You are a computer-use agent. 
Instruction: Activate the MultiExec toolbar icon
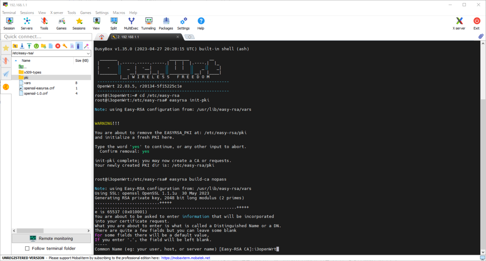click(x=131, y=23)
